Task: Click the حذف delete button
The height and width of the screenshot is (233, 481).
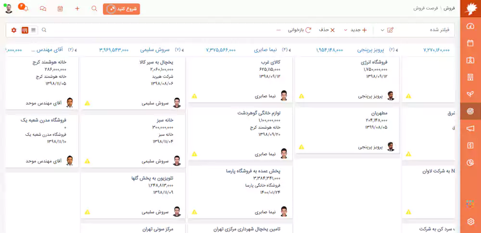Action: (x=327, y=30)
